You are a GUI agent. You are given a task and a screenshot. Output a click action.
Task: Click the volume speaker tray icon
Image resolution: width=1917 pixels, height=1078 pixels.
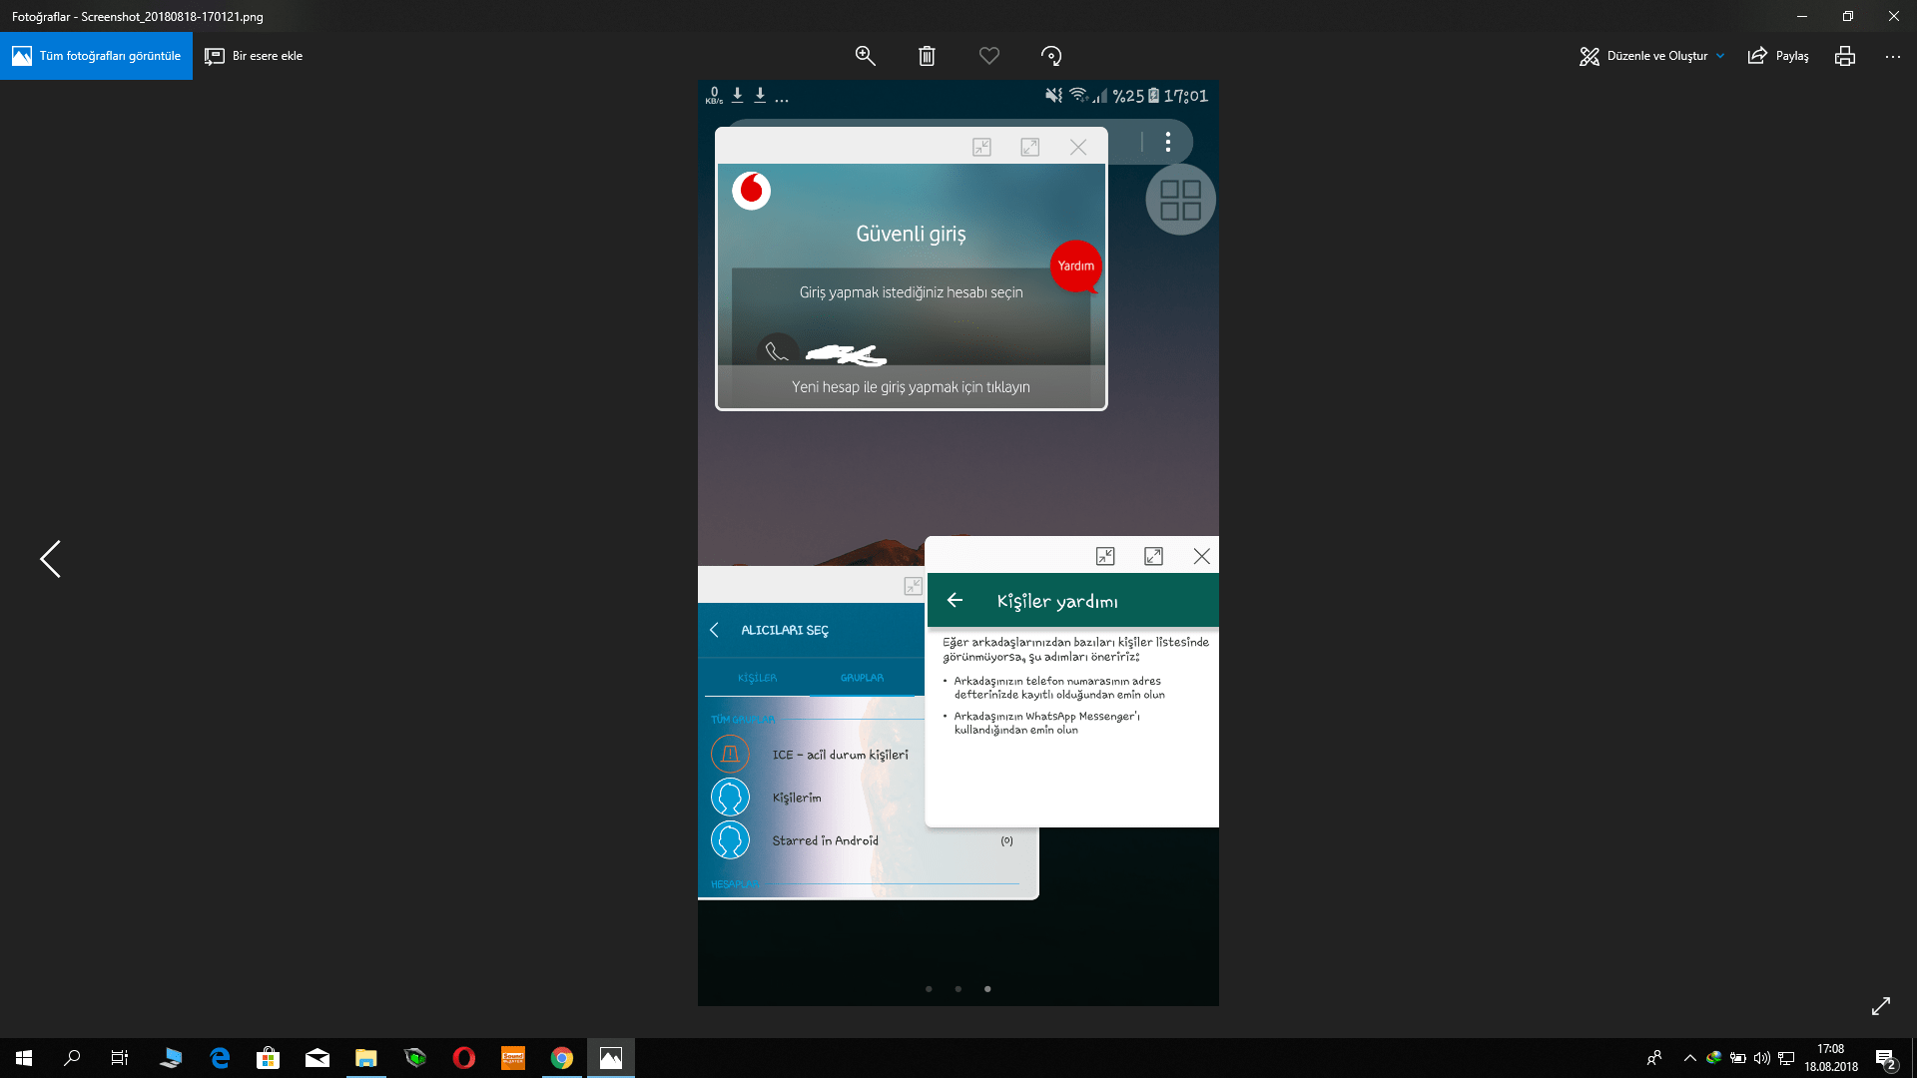1762,1058
